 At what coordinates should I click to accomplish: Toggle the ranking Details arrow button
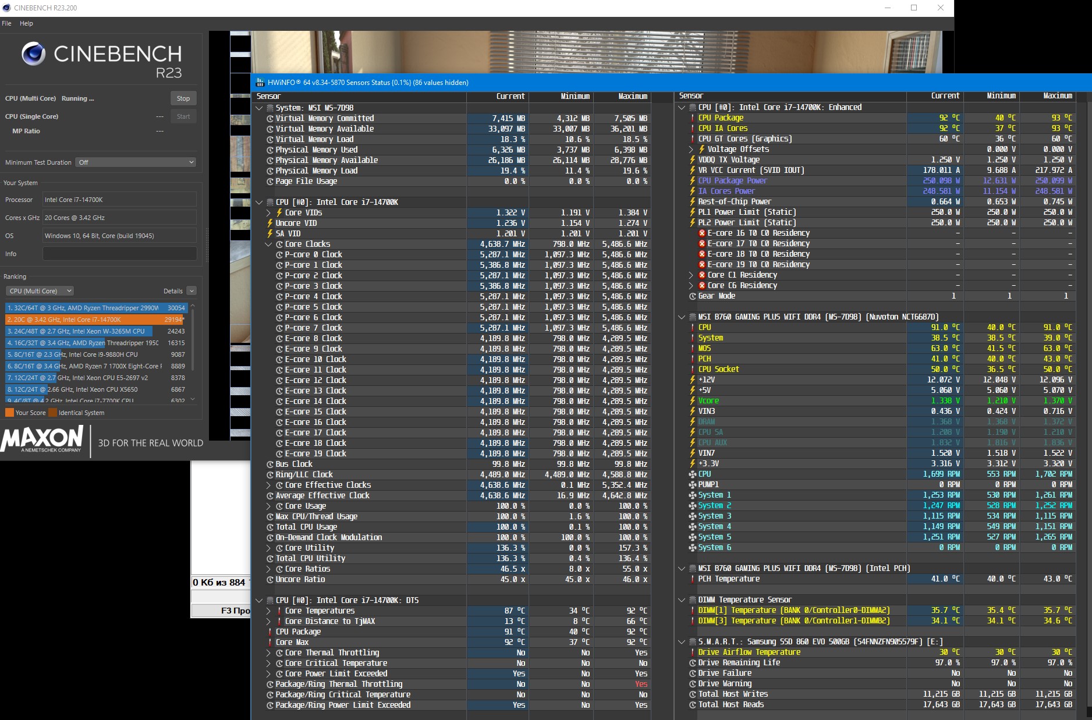[x=192, y=291]
